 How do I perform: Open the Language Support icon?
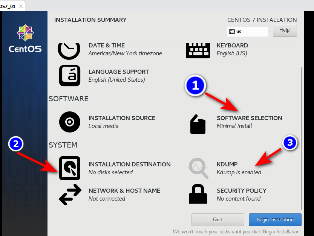coord(70,76)
